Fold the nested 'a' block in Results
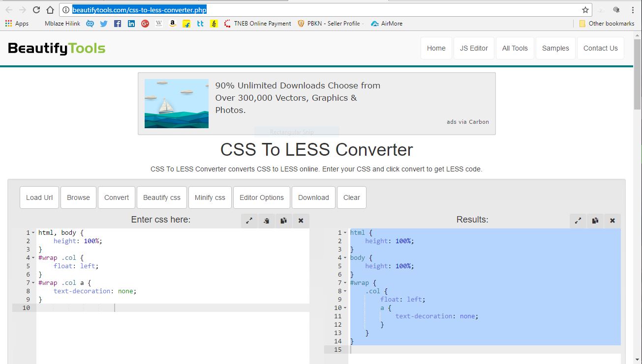Image resolution: width=642 pixels, height=364 pixels. (x=345, y=308)
